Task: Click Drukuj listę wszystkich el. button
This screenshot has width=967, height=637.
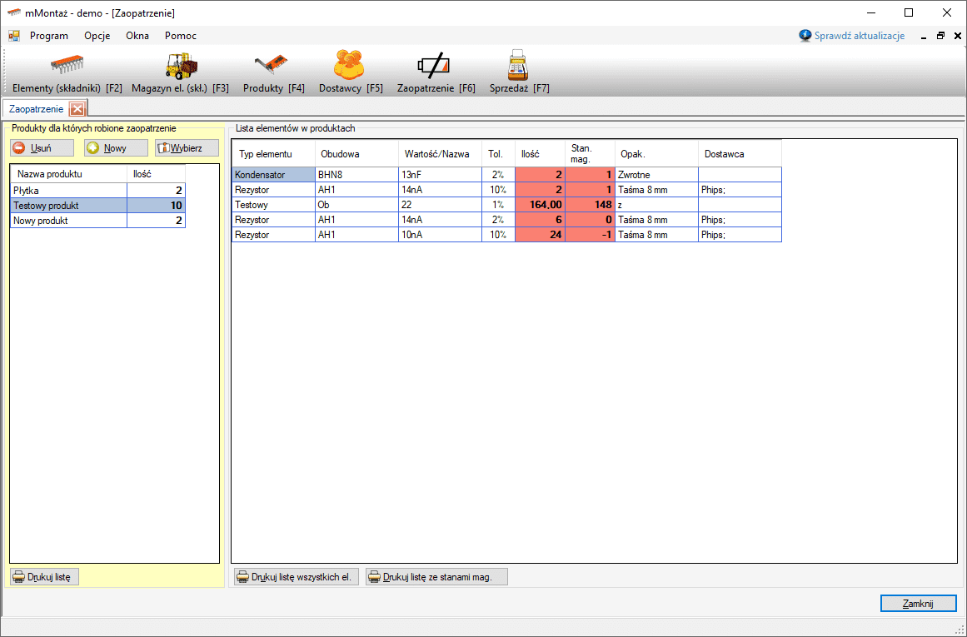Action: 296,576
